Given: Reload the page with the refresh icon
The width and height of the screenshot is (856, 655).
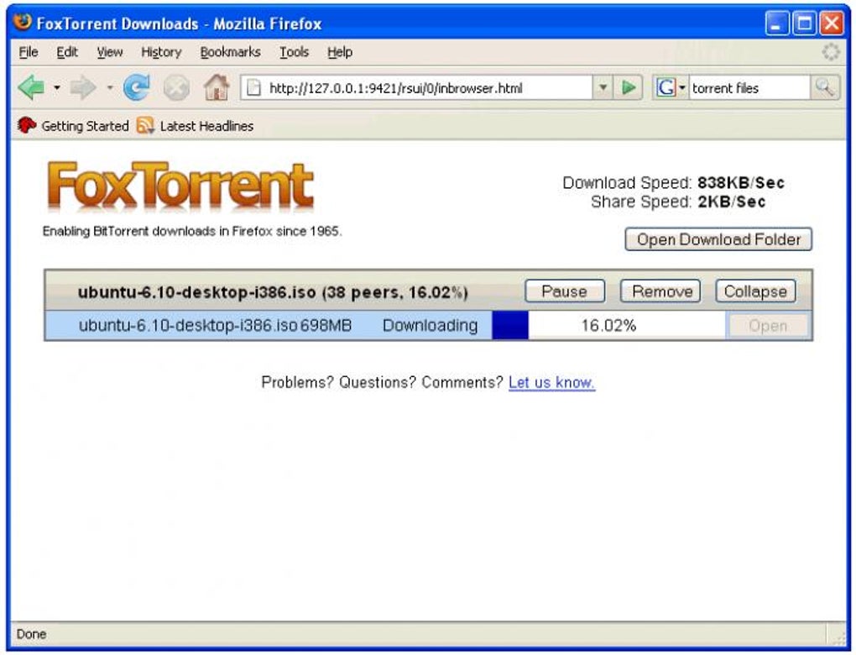Looking at the screenshot, I should click(137, 87).
